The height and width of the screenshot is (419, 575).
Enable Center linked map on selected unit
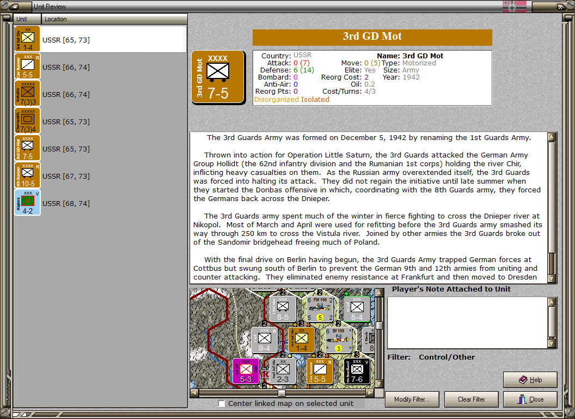pos(221,404)
